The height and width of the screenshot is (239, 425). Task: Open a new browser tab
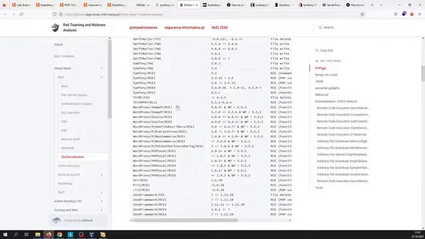(x=372, y=5)
